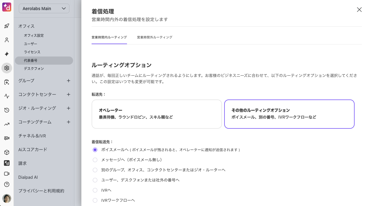Click the rocket icon in left sidebar
Screen dimensions: 372x206
pos(7,26)
